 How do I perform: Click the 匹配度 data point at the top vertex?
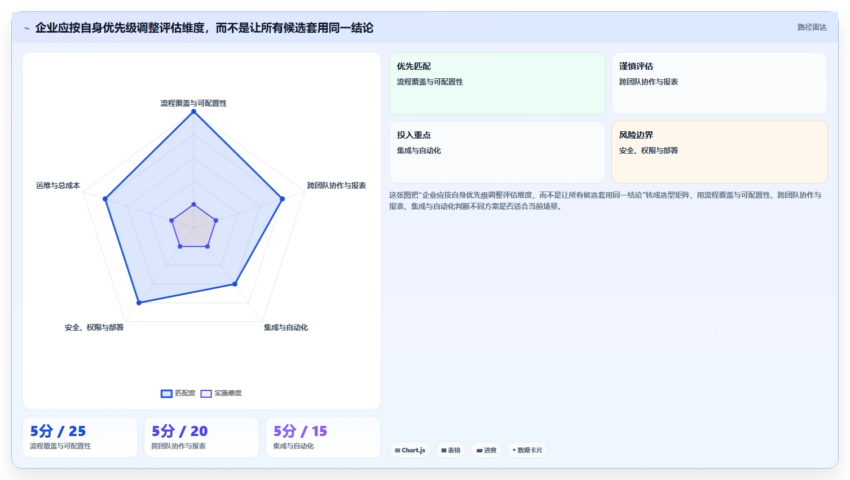[x=194, y=112]
